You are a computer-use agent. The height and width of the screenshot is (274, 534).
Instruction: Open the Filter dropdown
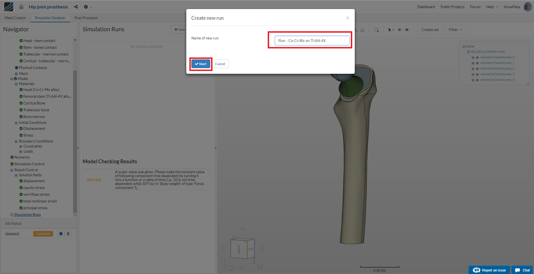455,30
